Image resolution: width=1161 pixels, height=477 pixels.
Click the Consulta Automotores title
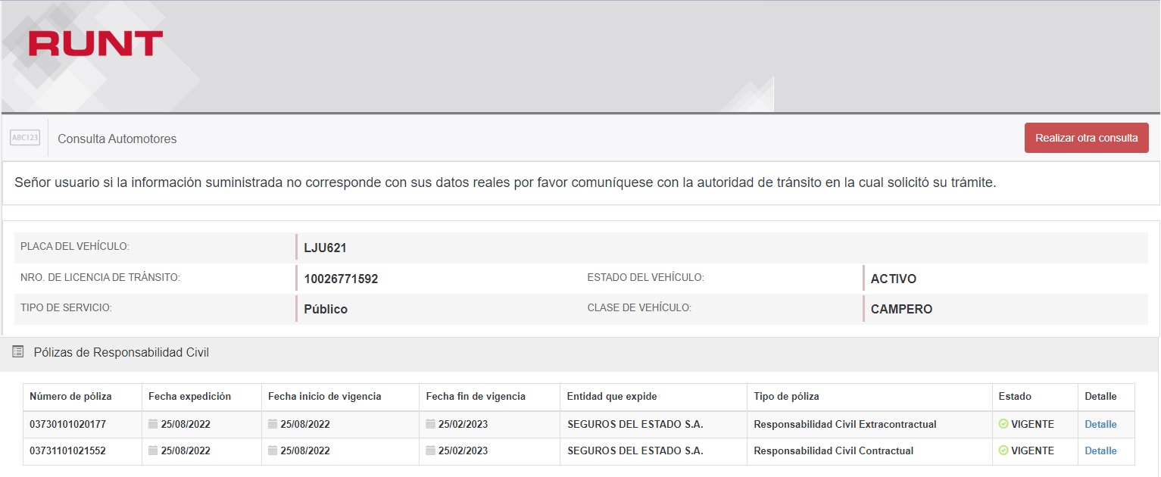click(x=117, y=139)
